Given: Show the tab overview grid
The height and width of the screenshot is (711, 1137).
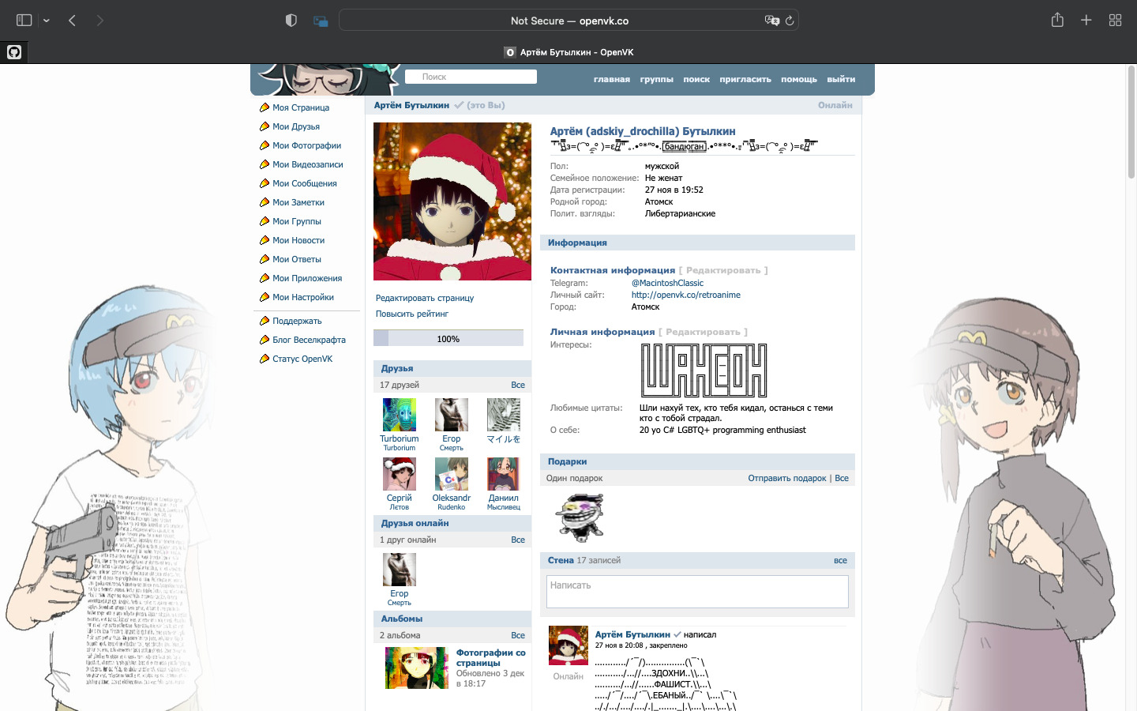Looking at the screenshot, I should click(1115, 21).
